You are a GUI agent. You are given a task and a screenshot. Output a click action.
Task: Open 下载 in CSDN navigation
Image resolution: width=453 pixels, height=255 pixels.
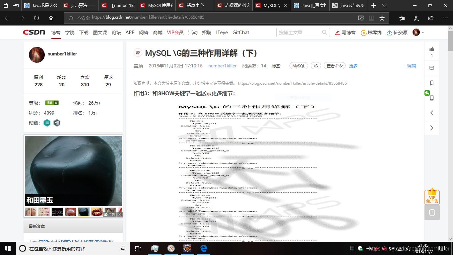point(84,33)
